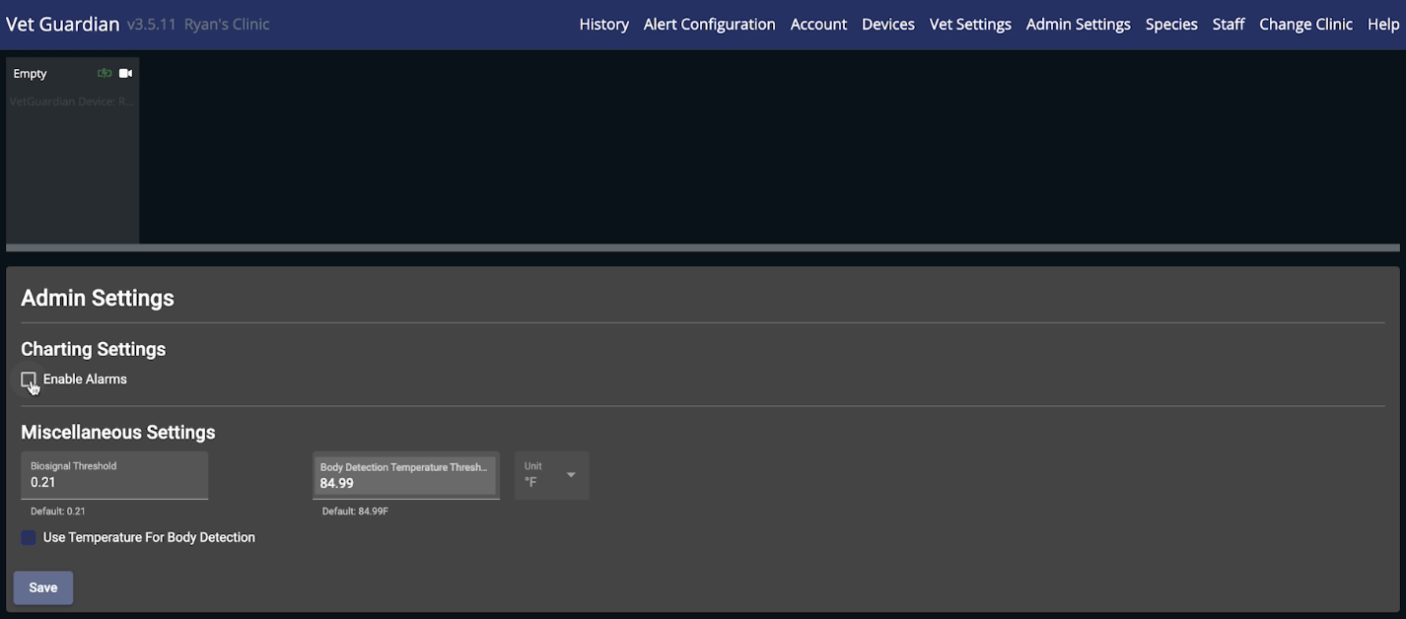Viewport: 1406px width, 619px height.
Task: Select Admin Settings in navigation bar
Action: click(x=1078, y=25)
